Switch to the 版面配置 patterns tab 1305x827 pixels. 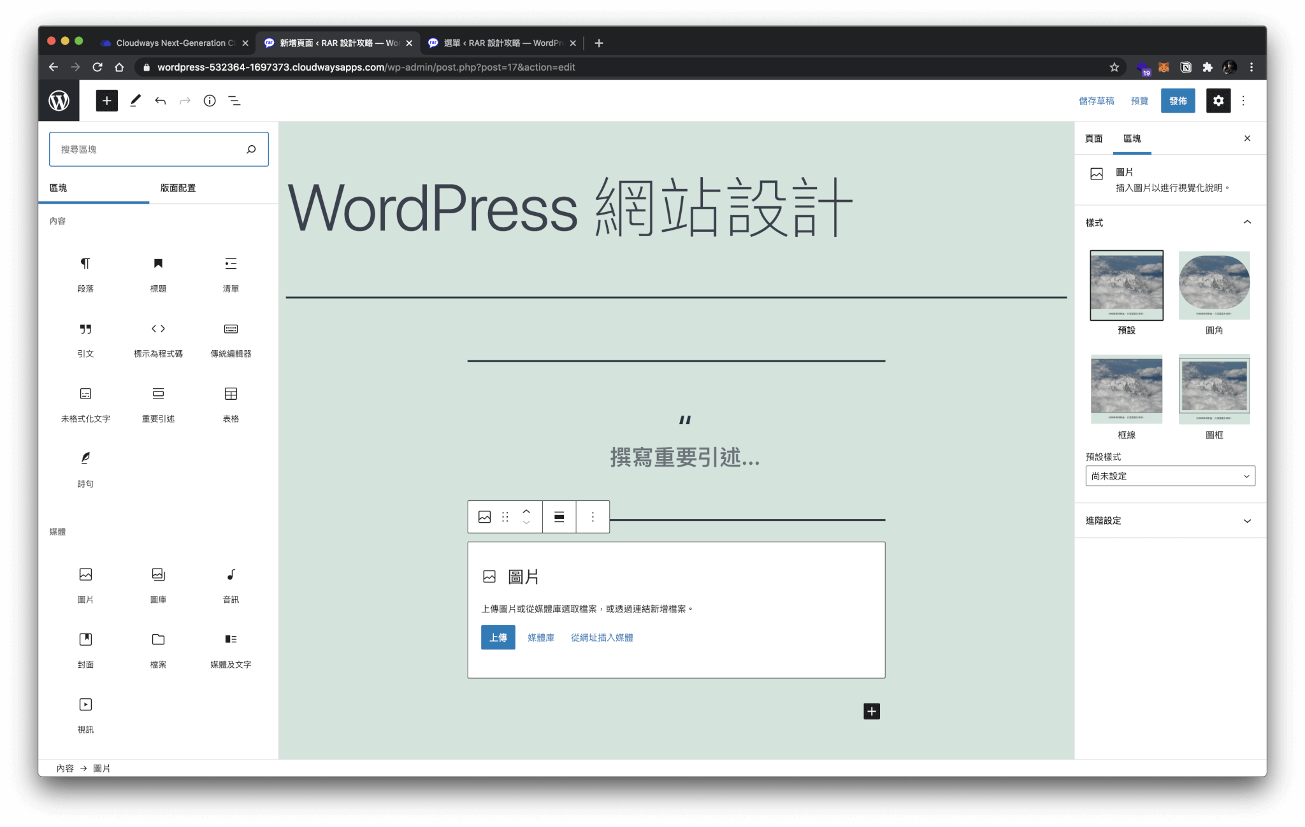[178, 188]
